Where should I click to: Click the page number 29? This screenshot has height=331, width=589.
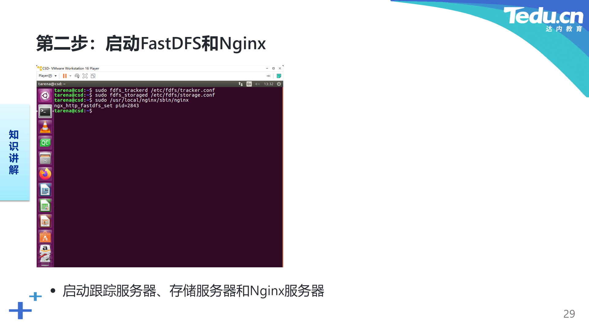pyautogui.click(x=569, y=314)
